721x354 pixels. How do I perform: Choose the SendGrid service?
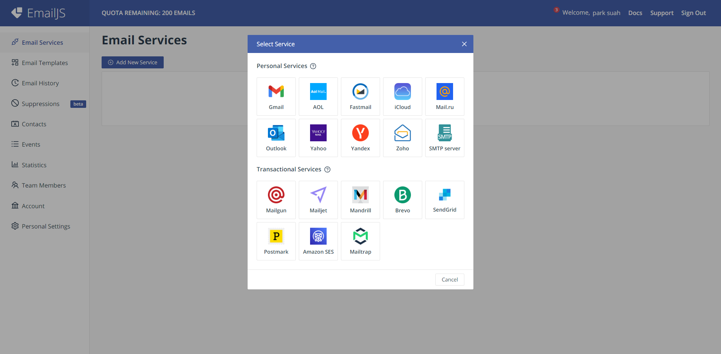[445, 200]
